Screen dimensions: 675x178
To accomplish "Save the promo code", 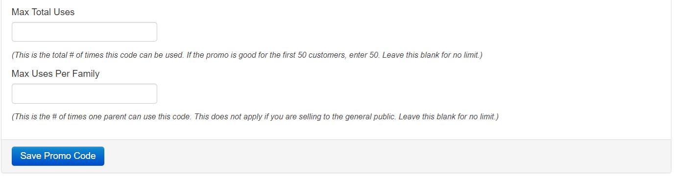I will click(x=58, y=156).
